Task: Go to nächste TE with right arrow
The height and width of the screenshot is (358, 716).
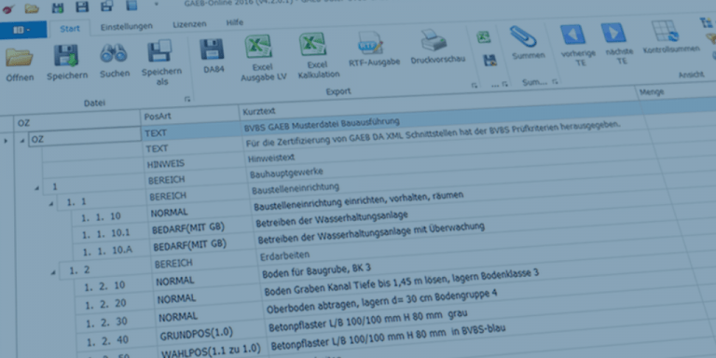Action: [x=617, y=43]
